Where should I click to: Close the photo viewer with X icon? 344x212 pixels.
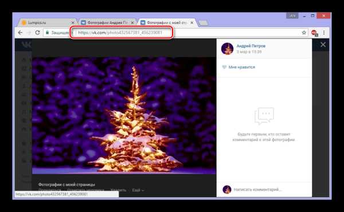point(323,45)
